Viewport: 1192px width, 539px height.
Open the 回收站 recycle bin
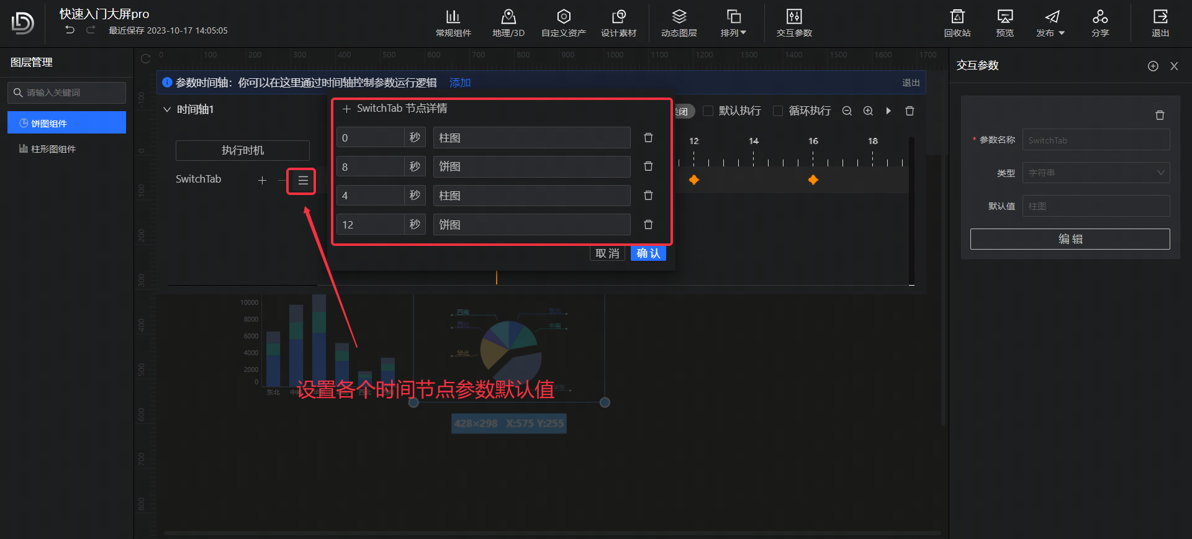click(x=957, y=23)
